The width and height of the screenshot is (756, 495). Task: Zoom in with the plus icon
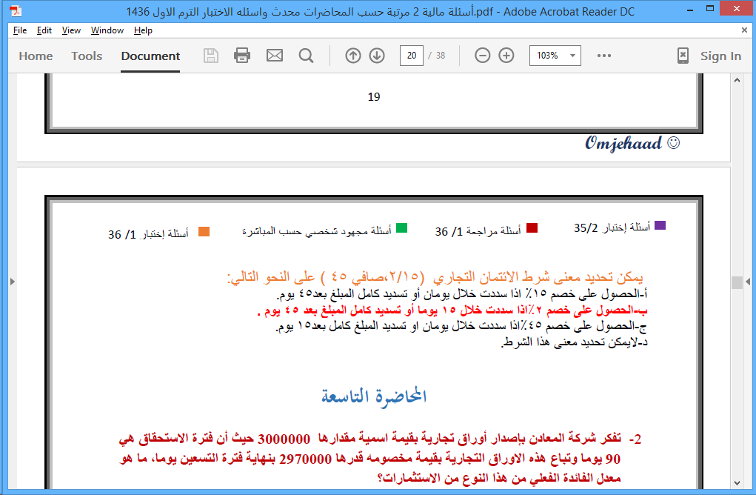(x=506, y=56)
